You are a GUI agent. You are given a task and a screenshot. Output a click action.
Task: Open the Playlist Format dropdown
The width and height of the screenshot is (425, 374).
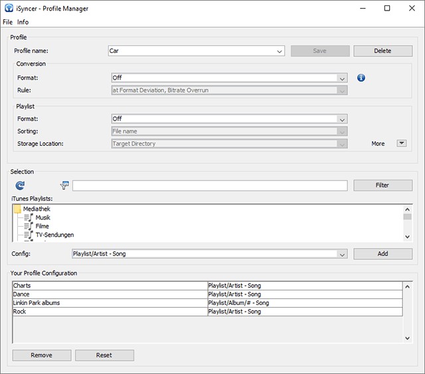pyautogui.click(x=342, y=119)
